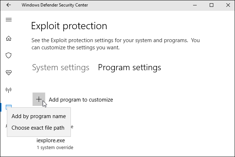Click the 'Exploit protection' page heading

[x=69, y=26]
